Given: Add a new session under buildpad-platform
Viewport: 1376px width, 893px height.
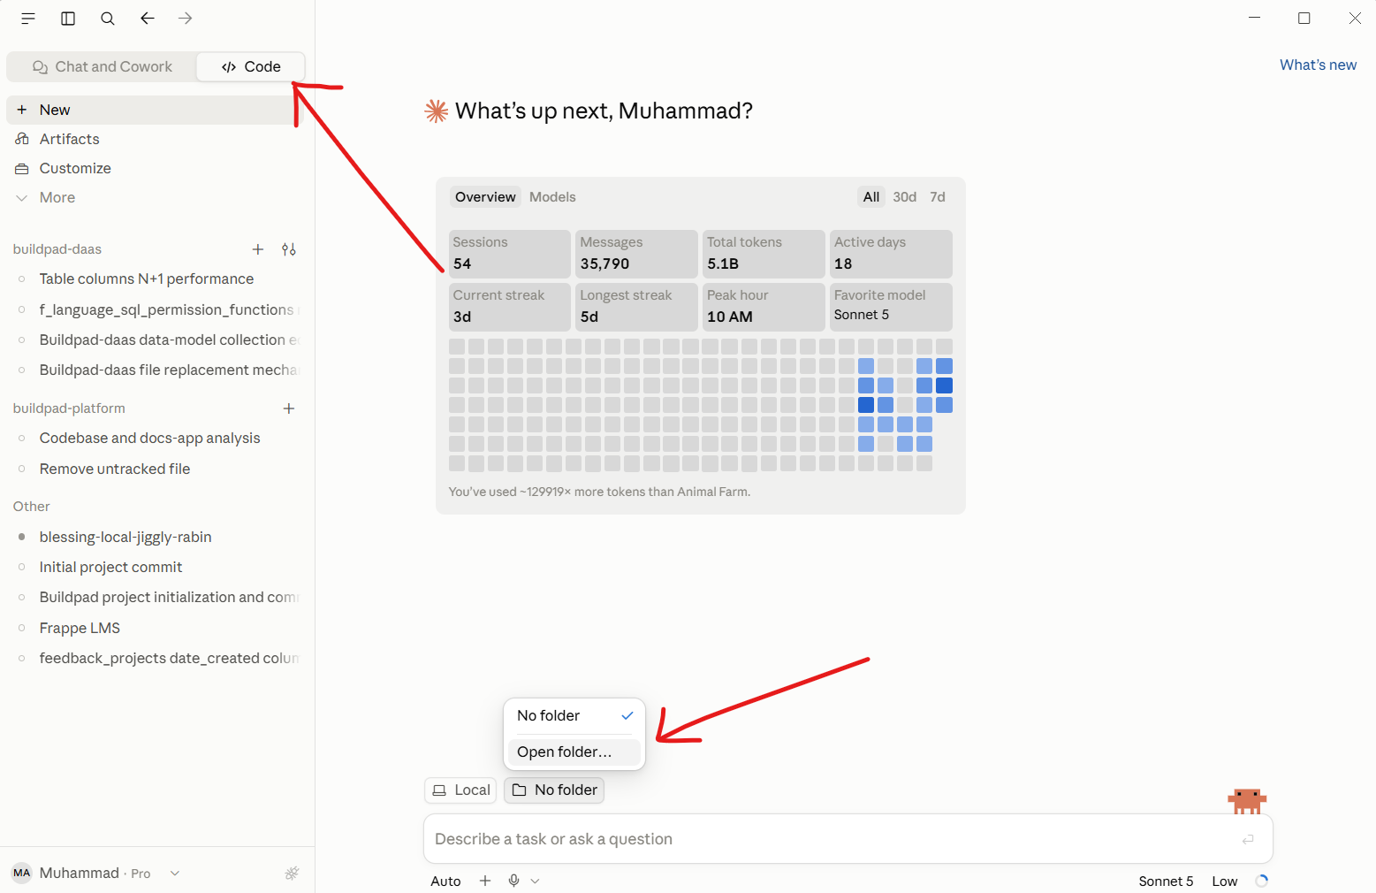Looking at the screenshot, I should click(289, 408).
